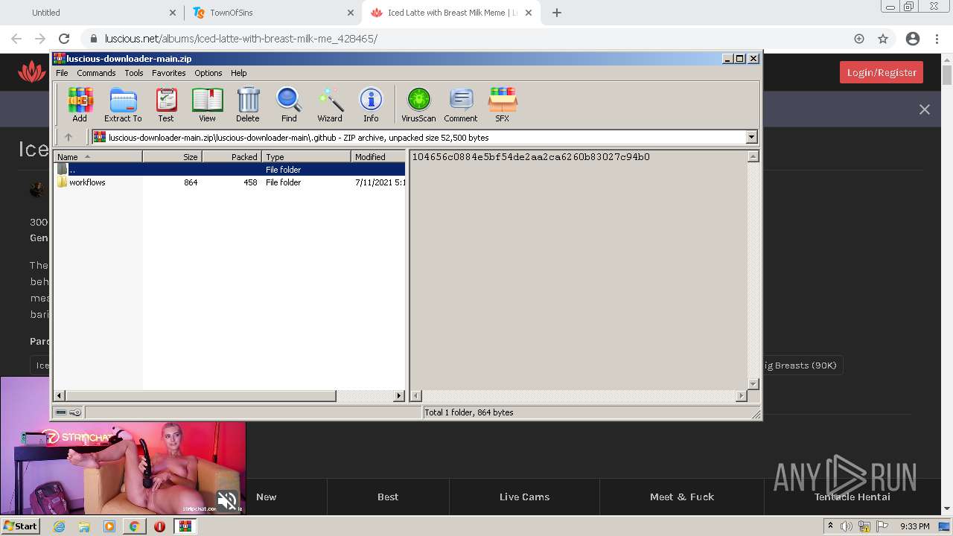The image size is (953, 536).
Task: Open the Favorites menu
Action: [169, 73]
